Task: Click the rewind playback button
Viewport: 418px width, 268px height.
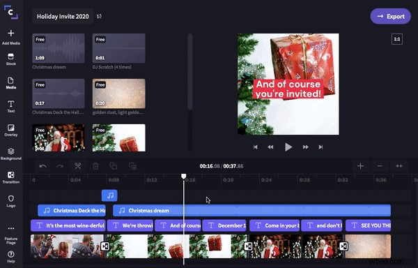Action: tap(270, 147)
